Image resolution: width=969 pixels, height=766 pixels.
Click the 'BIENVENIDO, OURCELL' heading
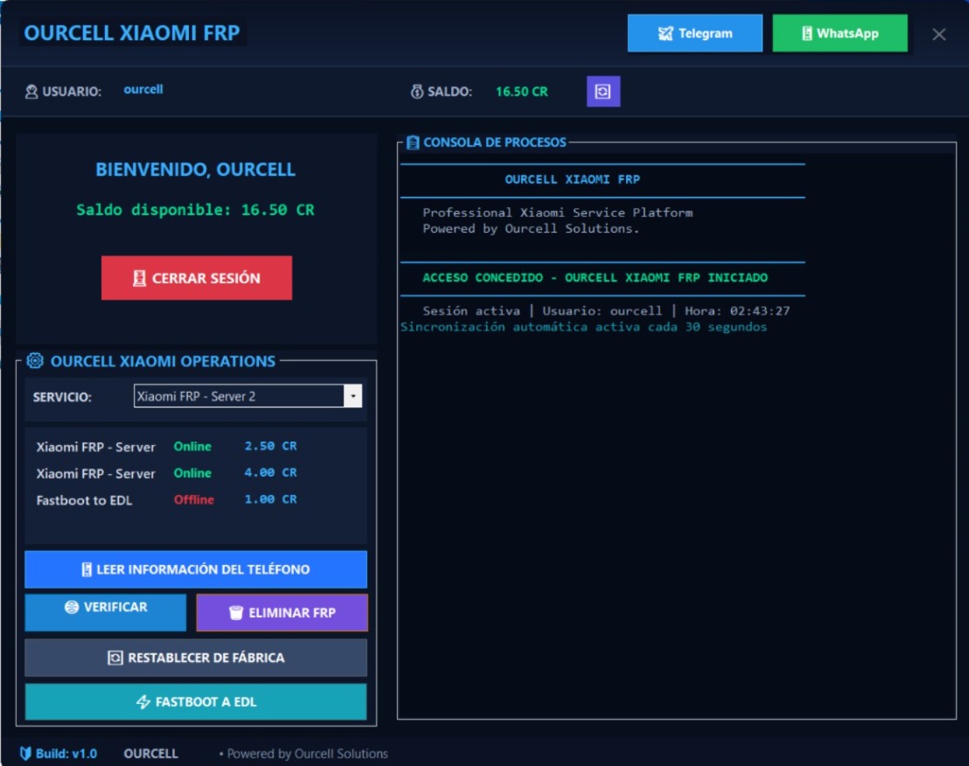pyautogui.click(x=195, y=170)
